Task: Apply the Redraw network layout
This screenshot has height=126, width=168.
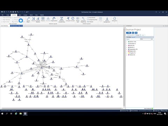Action: [x=43, y=19]
